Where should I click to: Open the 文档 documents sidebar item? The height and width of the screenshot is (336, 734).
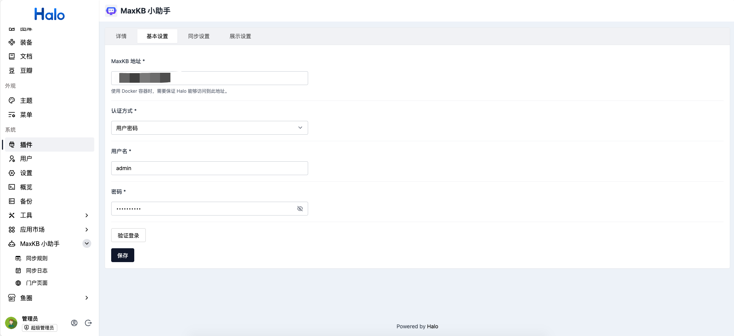pos(49,57)
